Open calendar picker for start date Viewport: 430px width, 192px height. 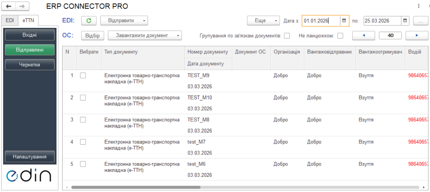tap(344, 21)
